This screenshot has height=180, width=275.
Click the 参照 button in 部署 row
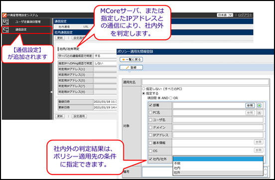click(250, 105)
